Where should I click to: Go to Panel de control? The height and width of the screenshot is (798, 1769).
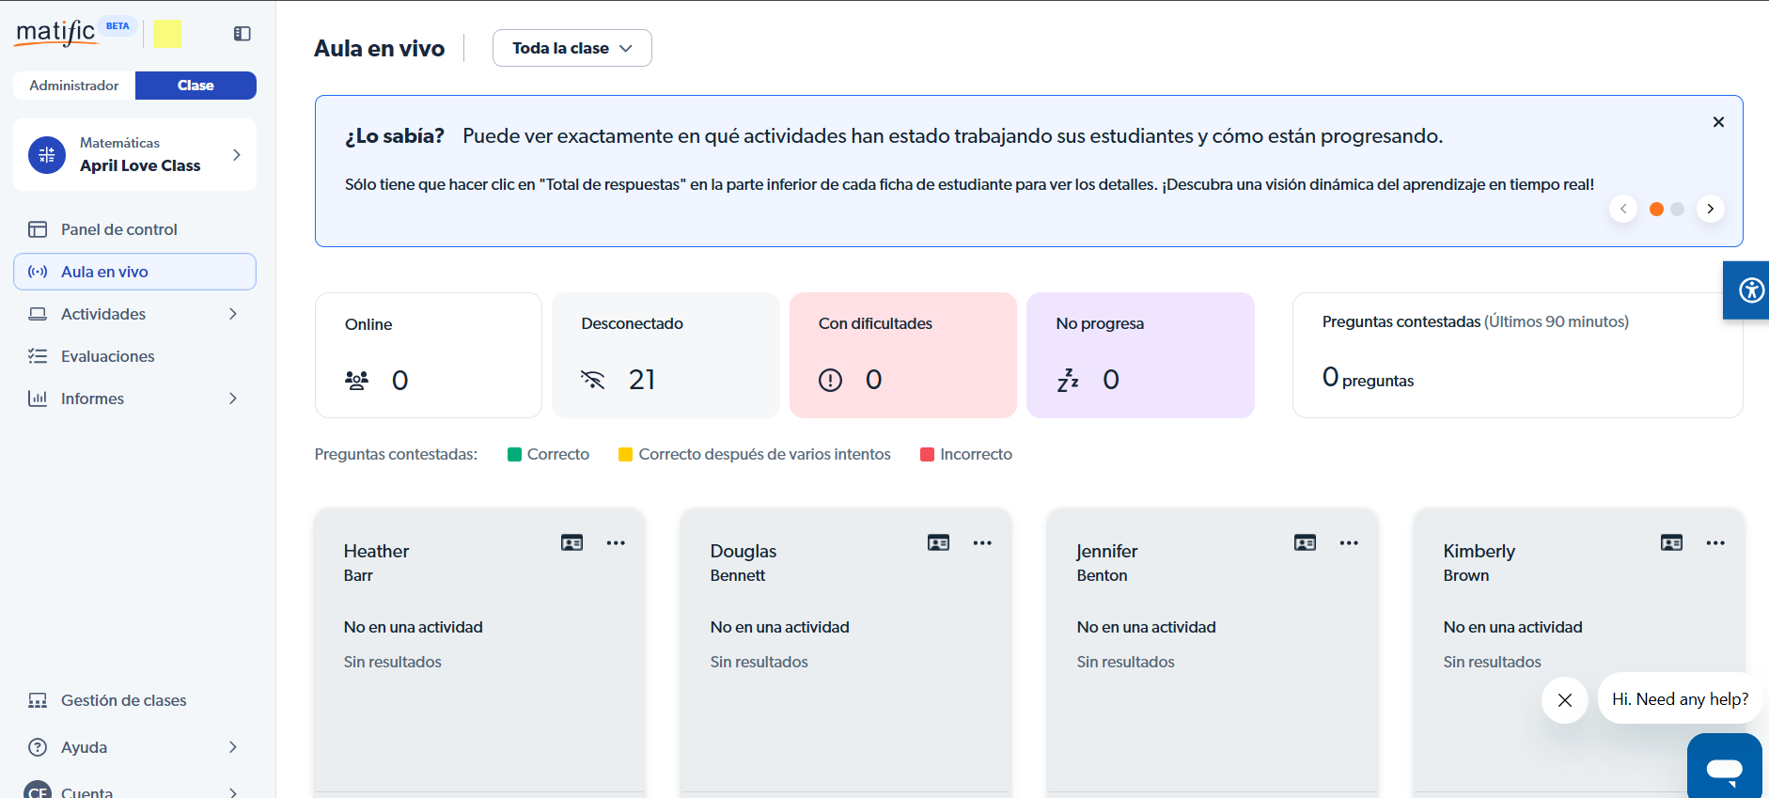(x=118, y=229)
